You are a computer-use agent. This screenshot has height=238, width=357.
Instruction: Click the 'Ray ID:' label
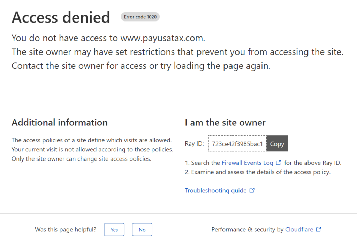tap(194, 144)
